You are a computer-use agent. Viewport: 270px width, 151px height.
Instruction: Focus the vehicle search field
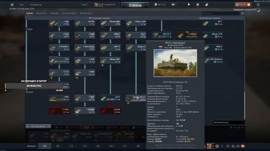click(221, 13)
